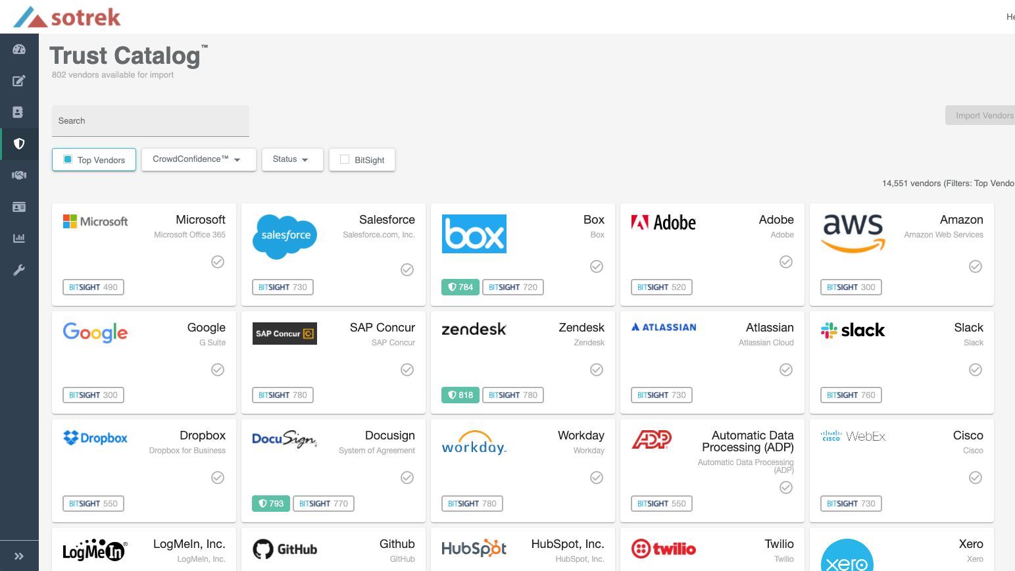
Task: Click the Workday logo
Action: point(474,443)
